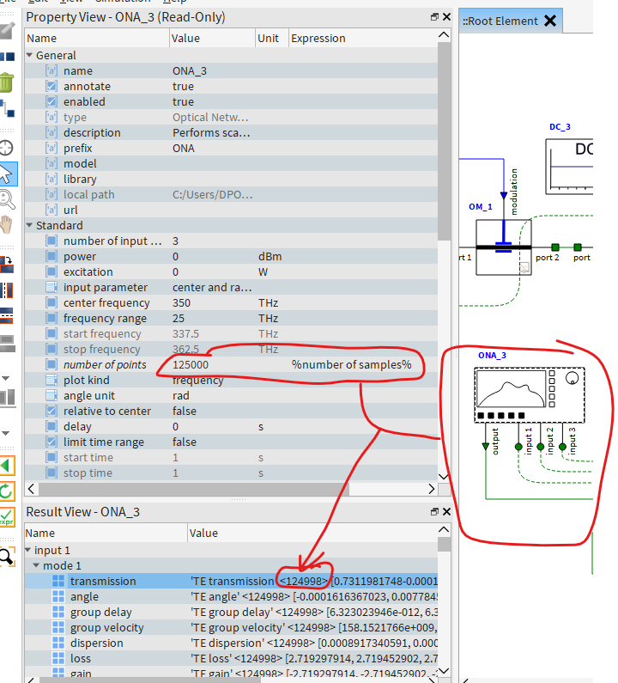Click the crosshair target tool
This screenshot has height=683, width=618.
[x=7, y=148]
